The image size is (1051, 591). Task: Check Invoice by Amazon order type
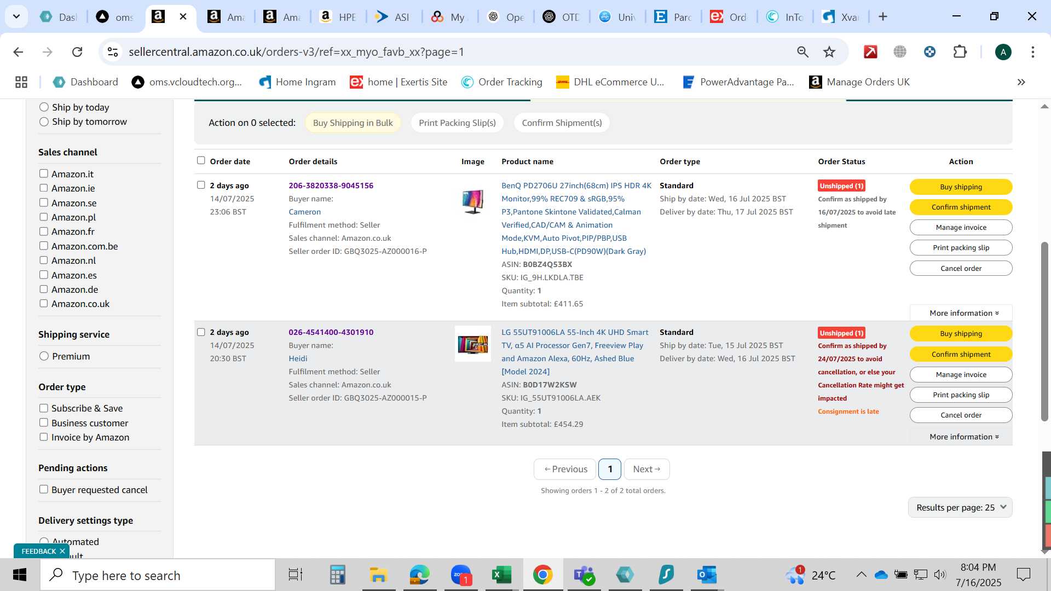click(x=44, y=437)
